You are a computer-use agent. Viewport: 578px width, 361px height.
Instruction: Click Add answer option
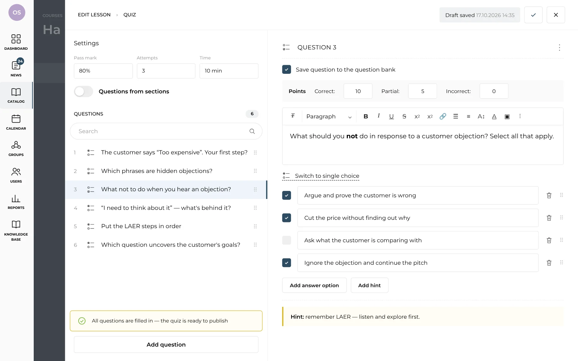pos(314,285)
